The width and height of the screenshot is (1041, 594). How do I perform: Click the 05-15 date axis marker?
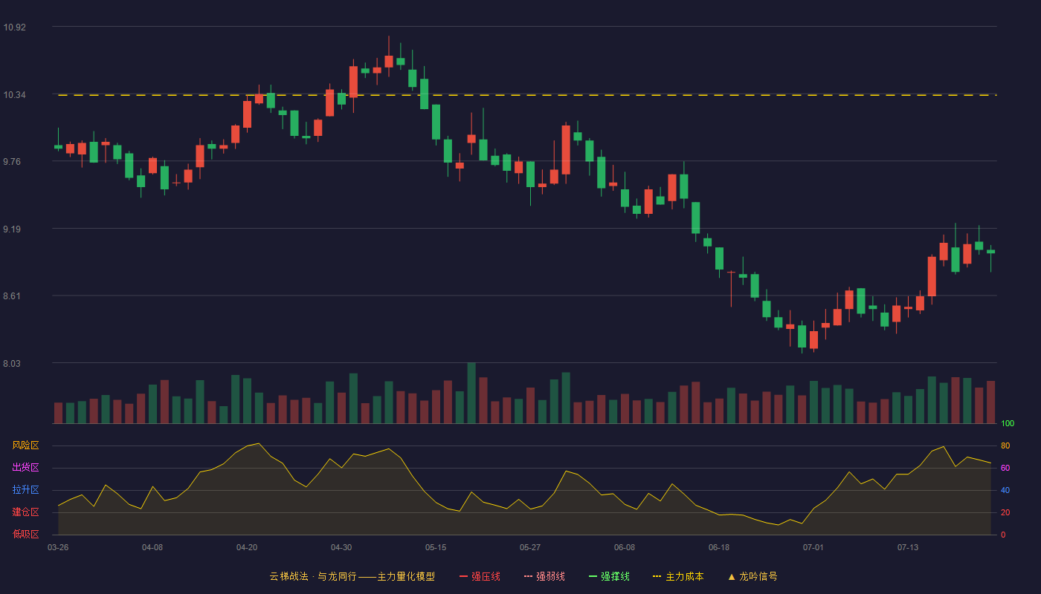[436, 547]
